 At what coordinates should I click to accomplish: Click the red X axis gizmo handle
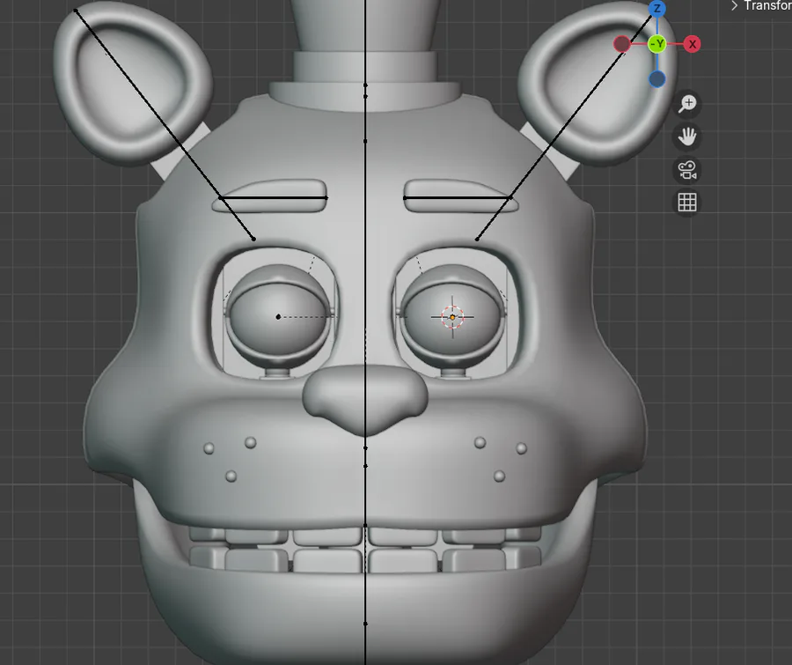(692, 44)
